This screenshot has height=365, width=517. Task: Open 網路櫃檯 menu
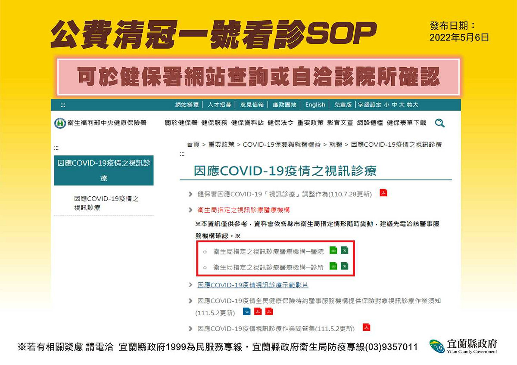tap(370, 123)
